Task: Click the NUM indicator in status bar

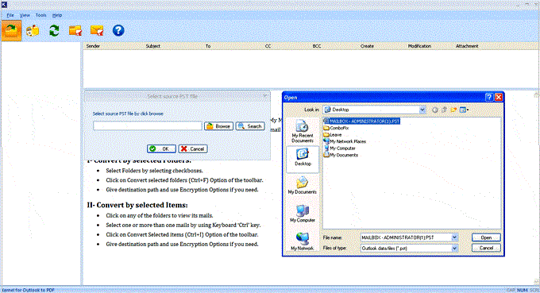Action: pos(522,291)
